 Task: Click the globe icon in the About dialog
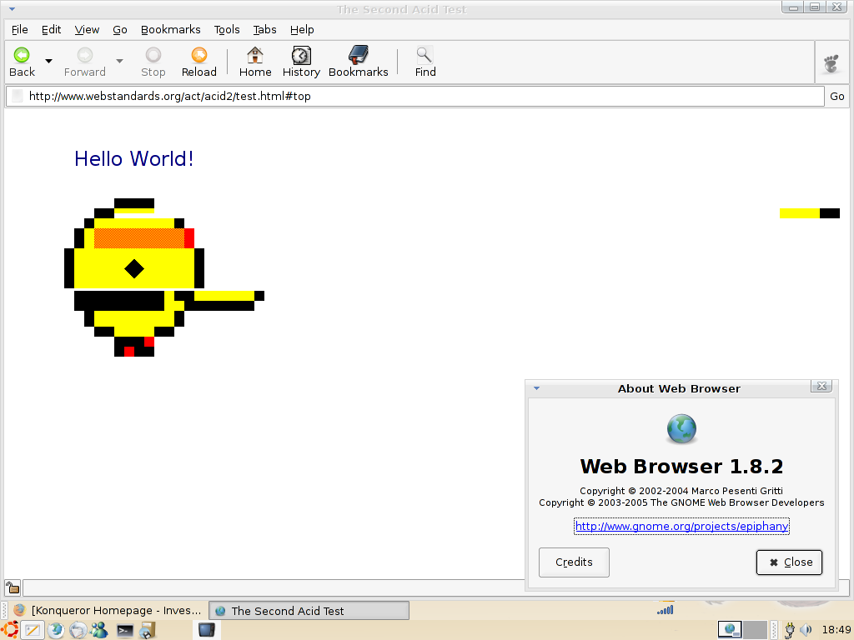[x=681, y=429]
